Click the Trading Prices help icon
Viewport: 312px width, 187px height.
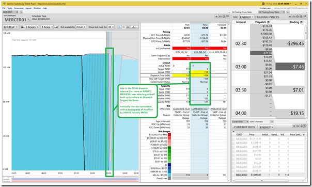[x=301, y=17]
